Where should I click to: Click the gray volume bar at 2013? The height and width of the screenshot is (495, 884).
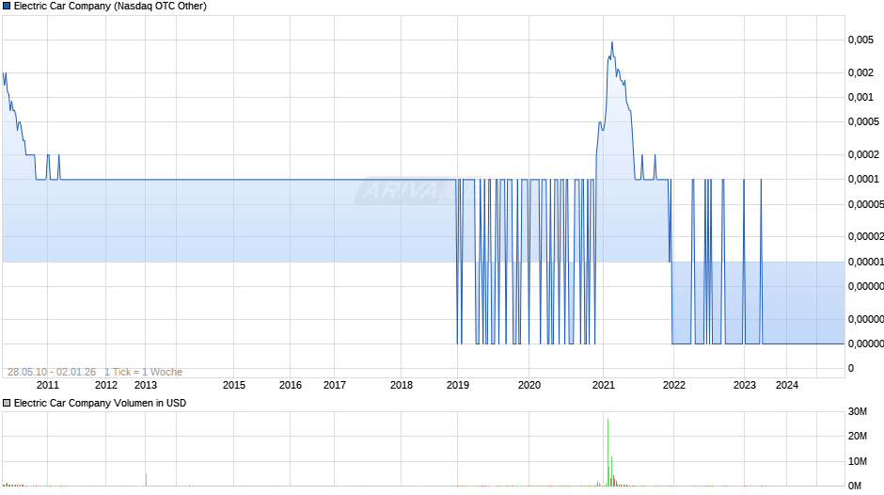146,479
